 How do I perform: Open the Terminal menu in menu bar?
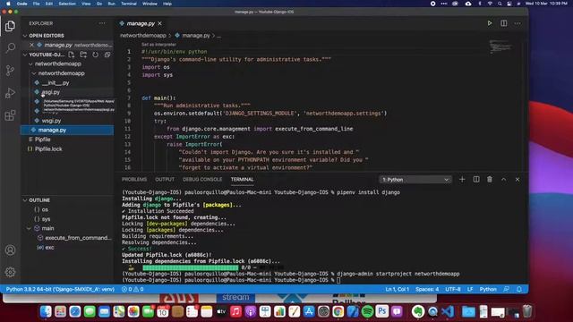point(129,4)
